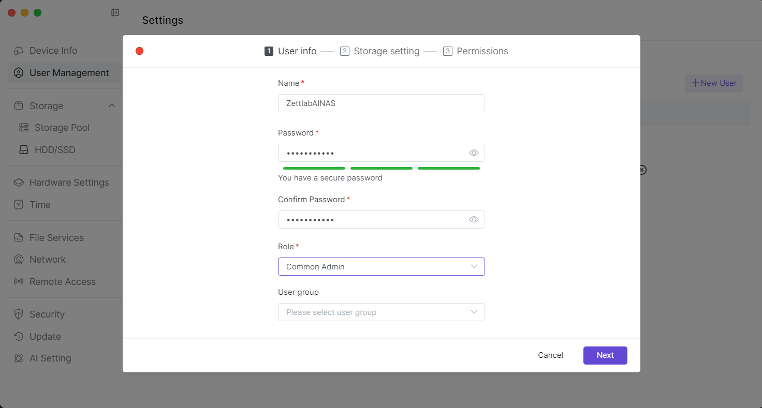This screenshot has height=408, width=762.
Task: Cancel the new user dialog
Action: (550, 355)
